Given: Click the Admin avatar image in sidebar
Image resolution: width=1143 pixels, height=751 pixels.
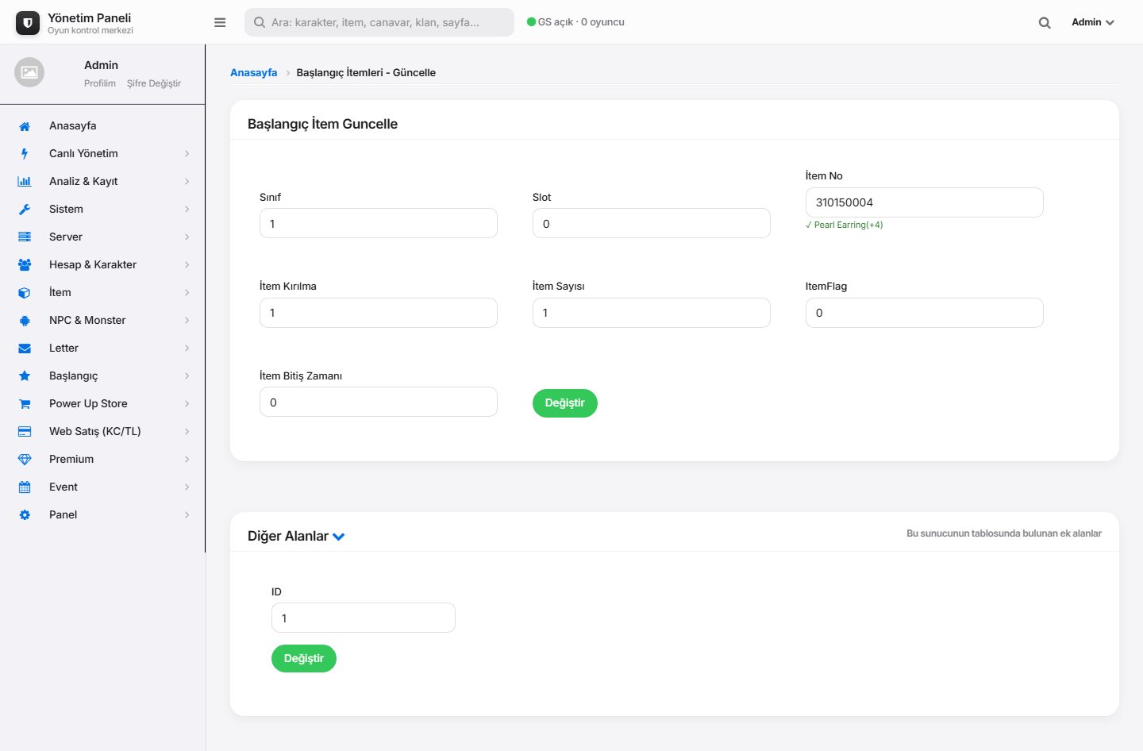Looking at the screenshot, I should (x=29, y=72).
